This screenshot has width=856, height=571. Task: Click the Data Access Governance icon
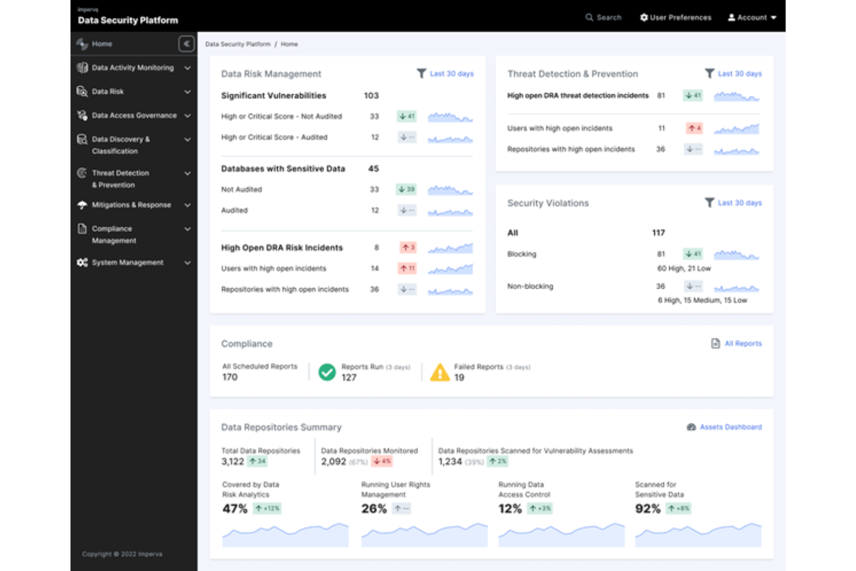(x=81, y=115)
